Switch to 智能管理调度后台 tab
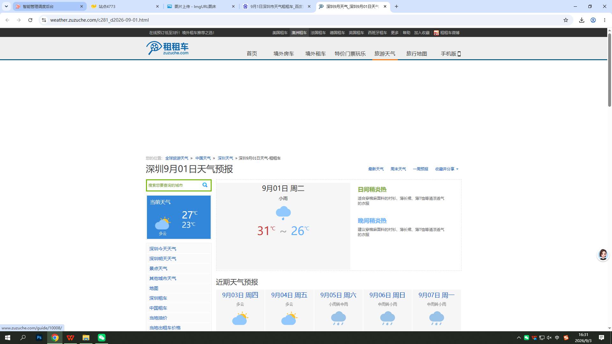Viewport: 612px width, 344px height. (49, 6)
